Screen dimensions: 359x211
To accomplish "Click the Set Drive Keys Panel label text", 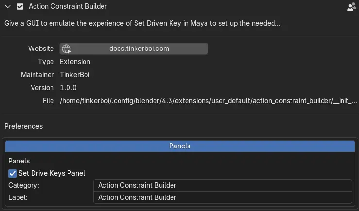I will tap(51, 173).
